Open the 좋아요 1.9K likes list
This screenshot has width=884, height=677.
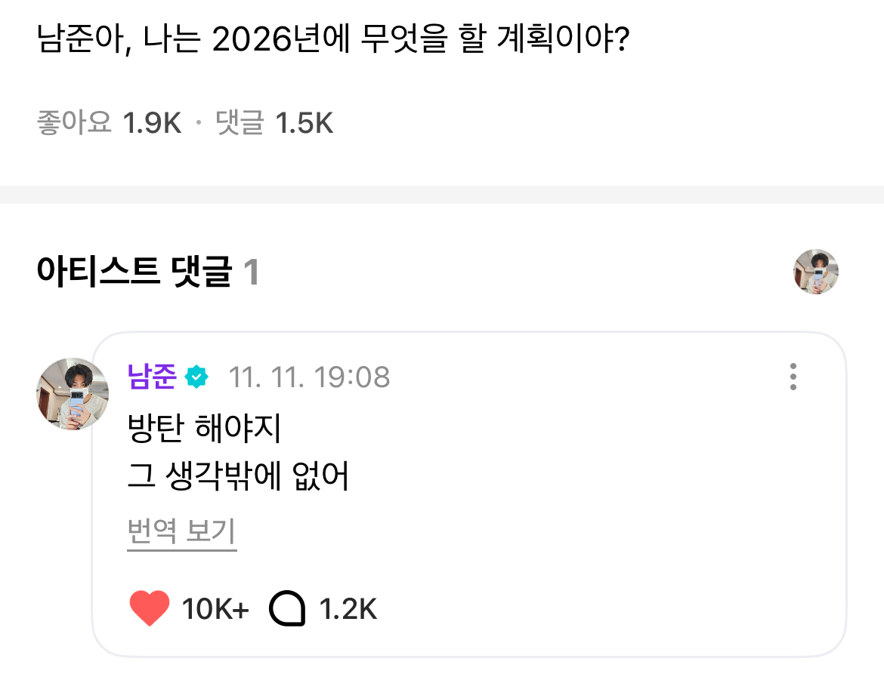coord(109,123)
